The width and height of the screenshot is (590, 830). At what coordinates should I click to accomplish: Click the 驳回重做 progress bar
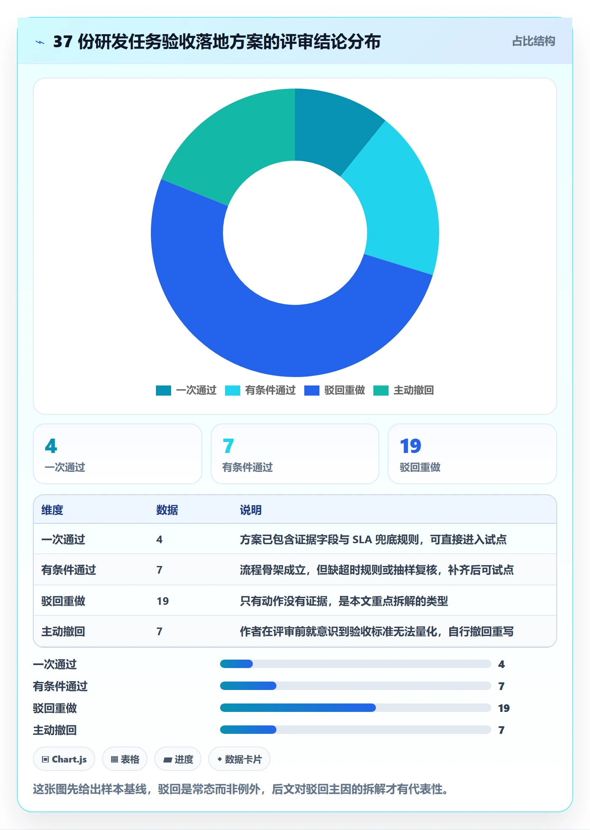pos(355,708)
